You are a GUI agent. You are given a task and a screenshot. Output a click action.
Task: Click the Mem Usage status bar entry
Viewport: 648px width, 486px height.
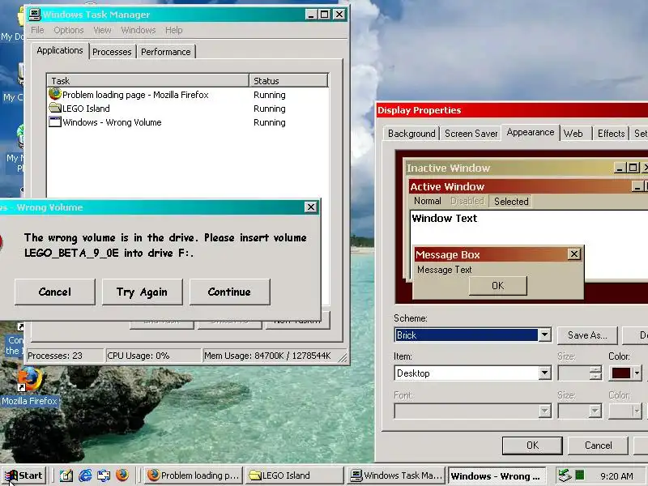[271, 356]
